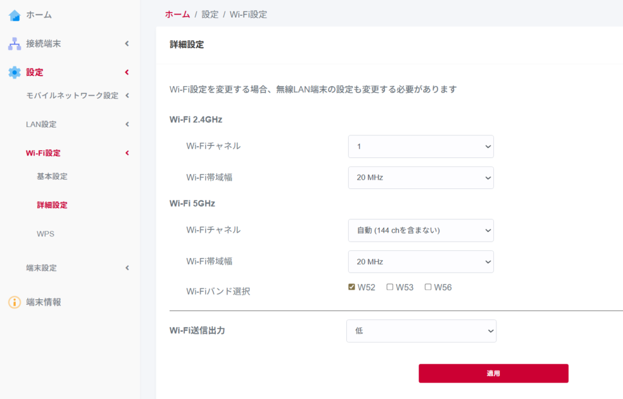This screenshot has width=623, height=399.
Task: Click the device information info icon
Action: (x=14, y=302)
